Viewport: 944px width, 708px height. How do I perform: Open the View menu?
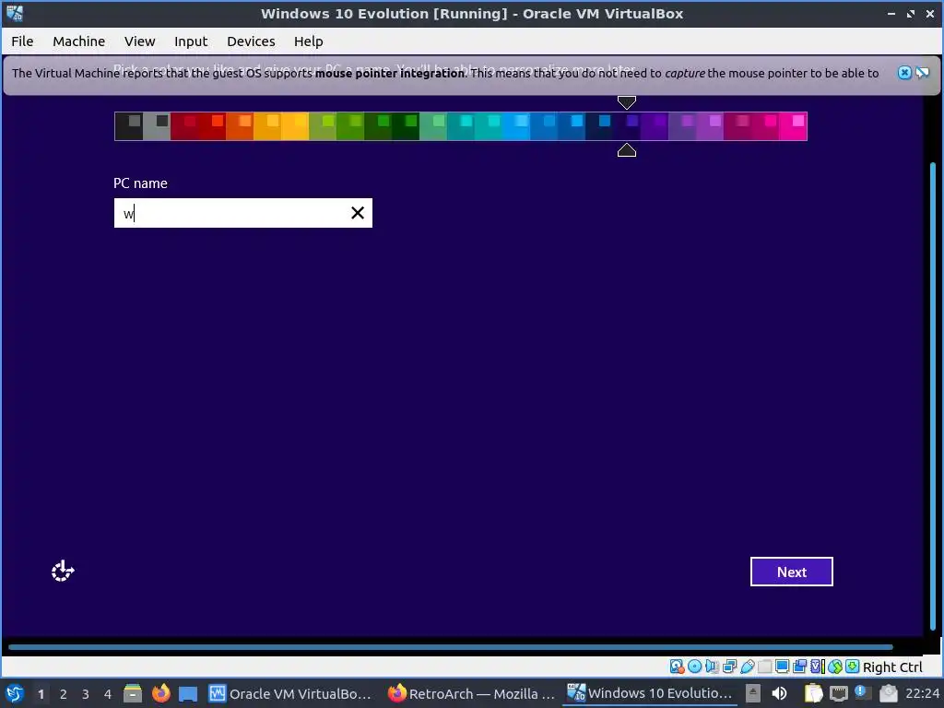140,41
